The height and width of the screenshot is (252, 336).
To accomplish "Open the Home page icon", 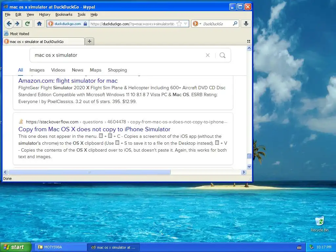I will pyautogui.click(x=39, y=24).
